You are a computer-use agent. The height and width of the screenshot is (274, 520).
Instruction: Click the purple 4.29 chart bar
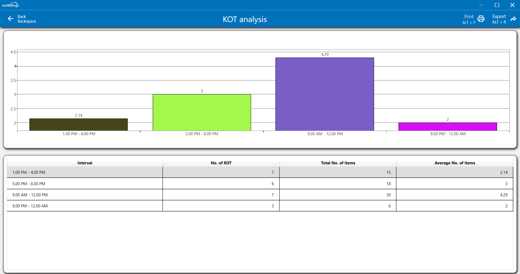tap(325, 94)
